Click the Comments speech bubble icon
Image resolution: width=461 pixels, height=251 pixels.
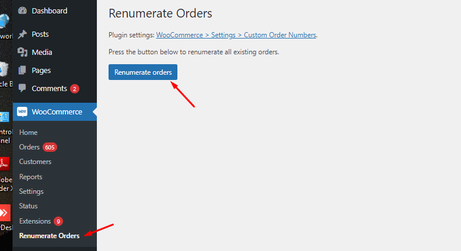[x=22, y=88]
